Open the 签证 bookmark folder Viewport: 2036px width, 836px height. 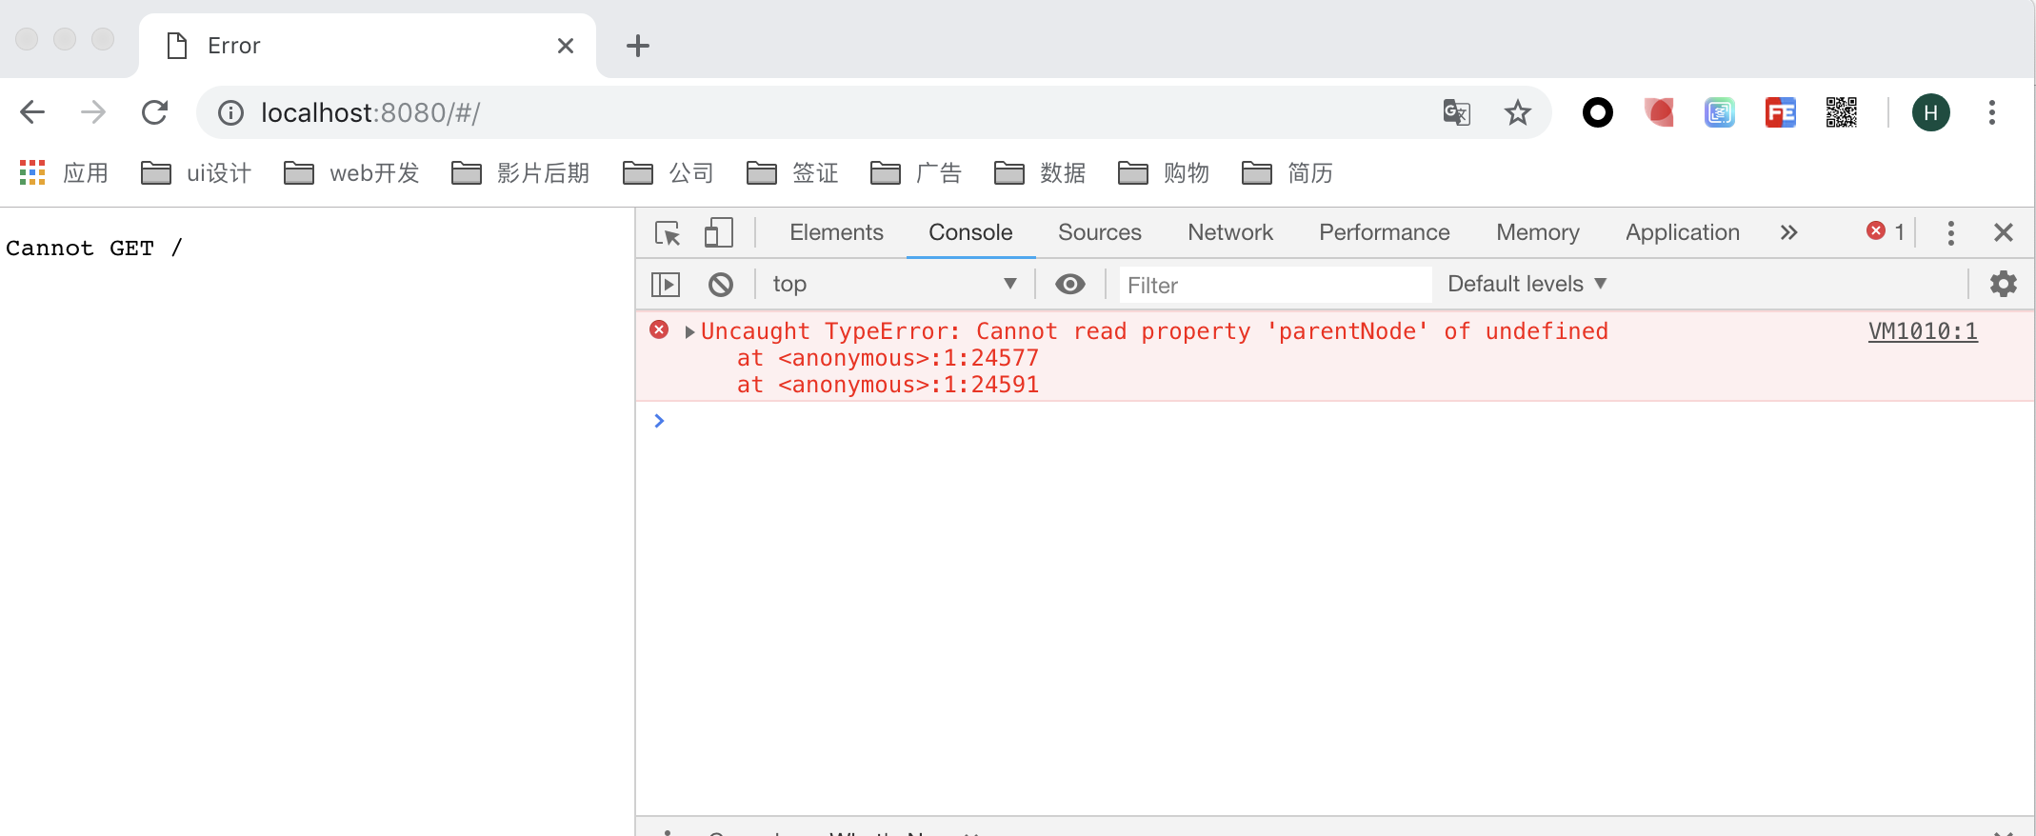[x=792, y=173]
